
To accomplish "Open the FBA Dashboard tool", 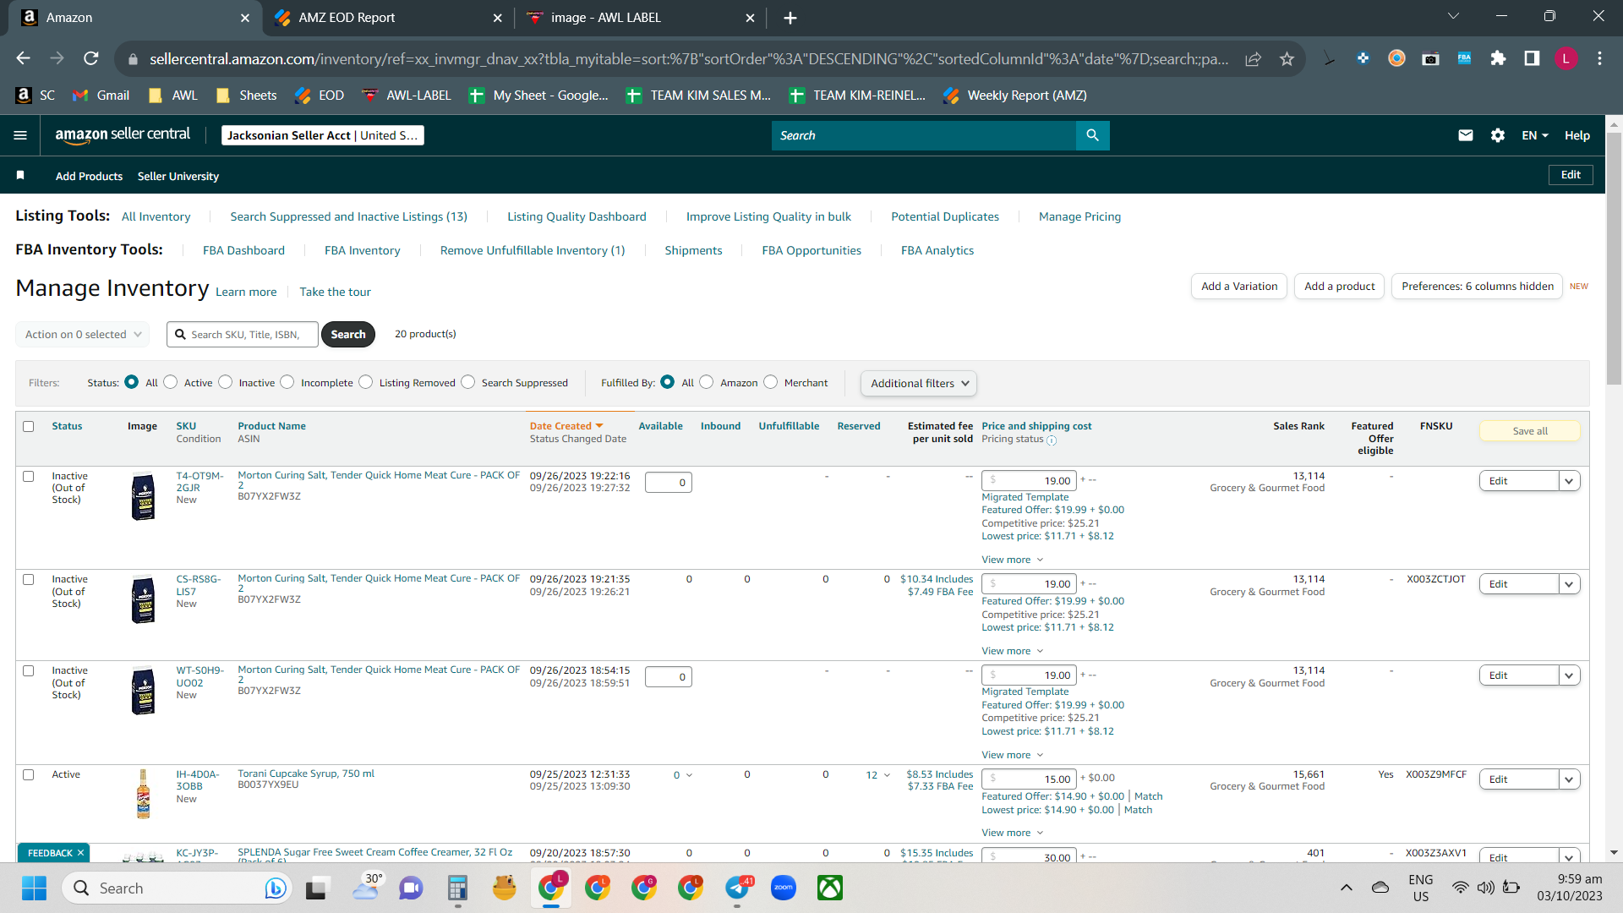I will click(x=243, y=250).
